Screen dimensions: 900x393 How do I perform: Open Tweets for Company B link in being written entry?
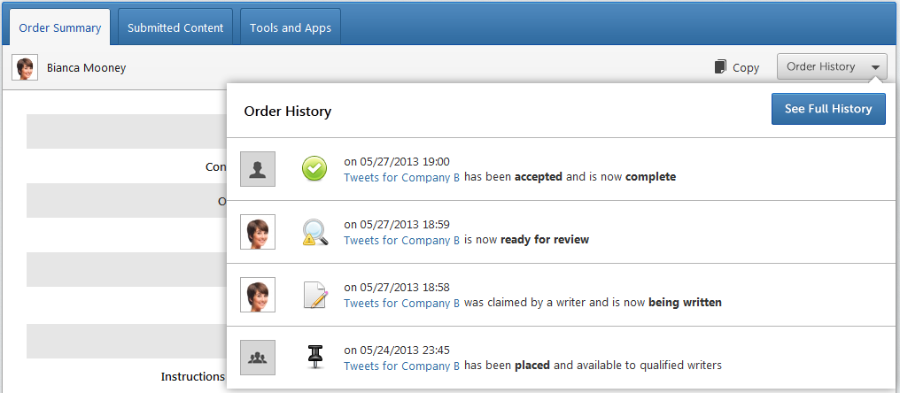pyautogui.click(x=402, y=303)
